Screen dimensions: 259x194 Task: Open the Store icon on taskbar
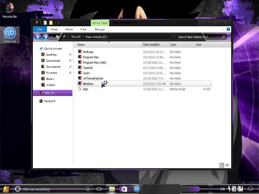(124, 189)
